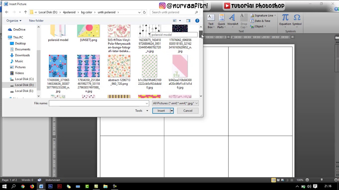Go back in the Insert Picture dialog

7,12
